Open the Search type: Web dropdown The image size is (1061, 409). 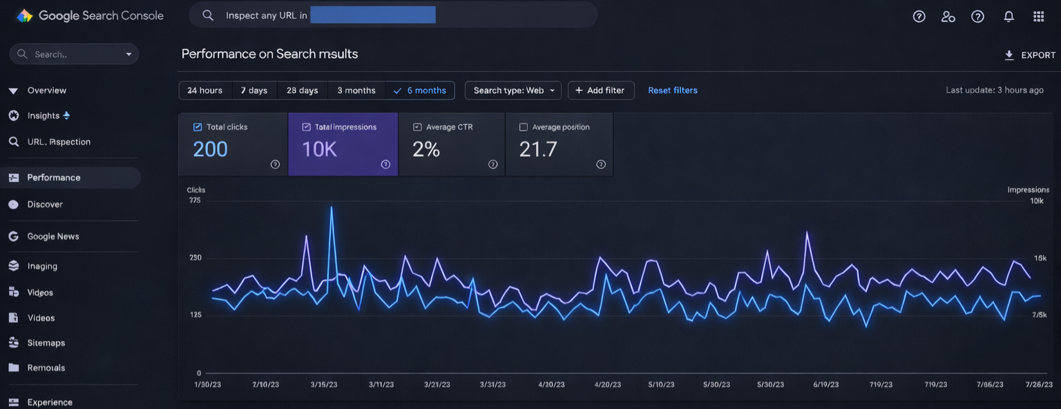tap(513, 90)
